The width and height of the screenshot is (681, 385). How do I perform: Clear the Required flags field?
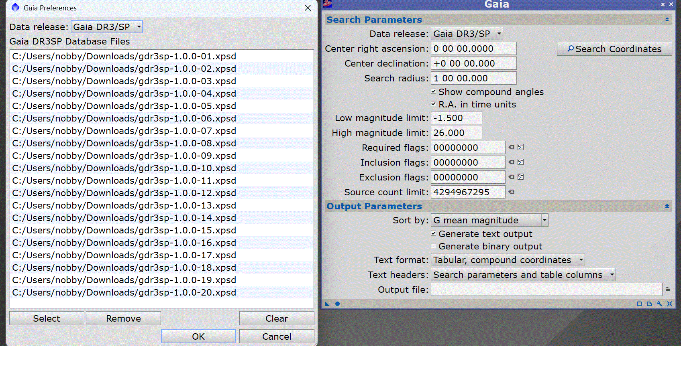(x=511, y=148)
